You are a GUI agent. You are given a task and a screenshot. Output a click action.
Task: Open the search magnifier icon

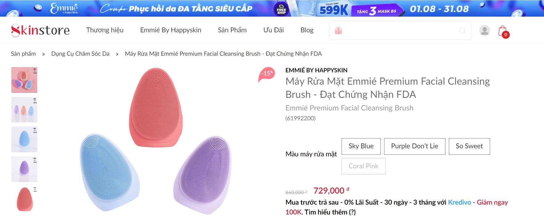(x=462, y=31)
